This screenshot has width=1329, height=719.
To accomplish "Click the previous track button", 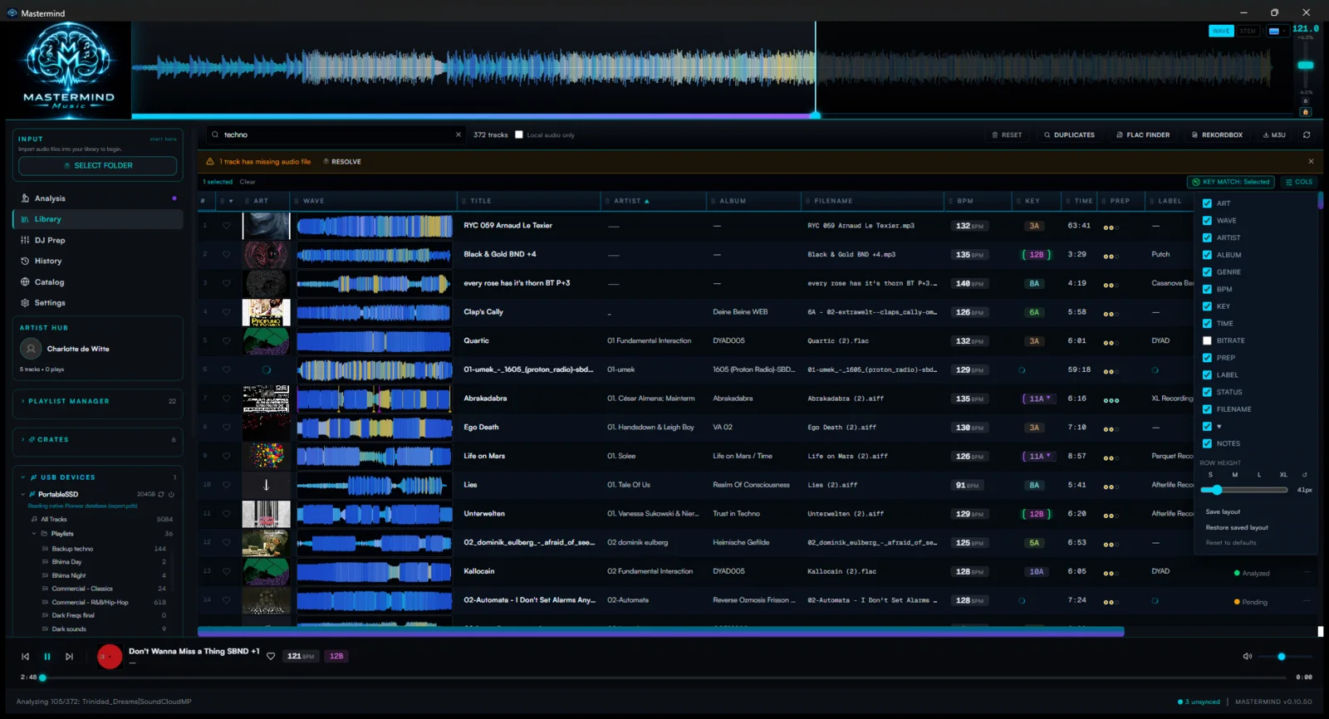I will [x=25, y=656].
